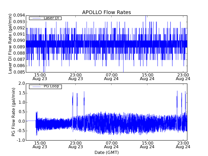The image size is (208, 156).
Task: Click the "PG Flow Rate (gal/min)" axis label
Action: (x=14, y=112)
